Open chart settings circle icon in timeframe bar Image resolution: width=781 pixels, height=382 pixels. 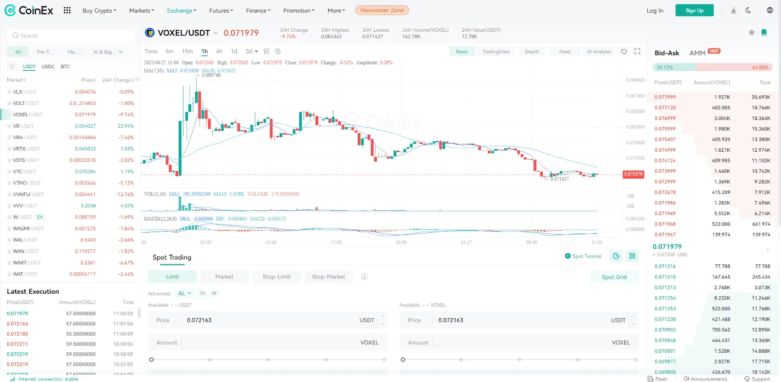(x=278, y=51)
